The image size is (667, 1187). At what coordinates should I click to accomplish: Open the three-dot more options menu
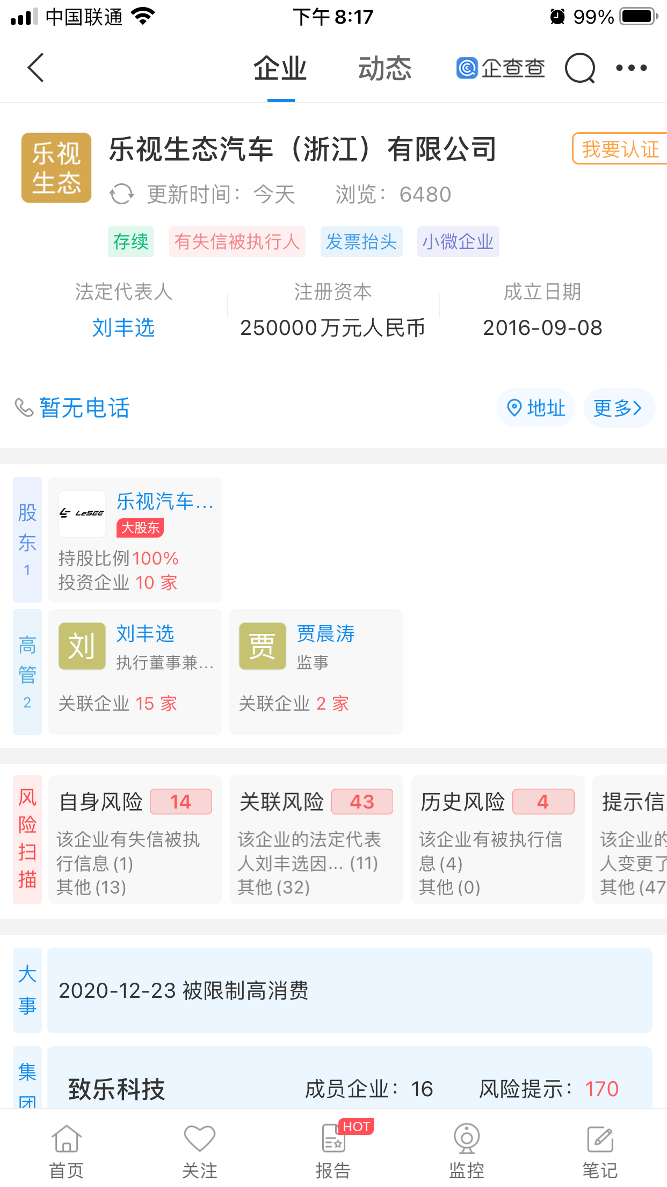pyautogui.click(x=632, y=68)
